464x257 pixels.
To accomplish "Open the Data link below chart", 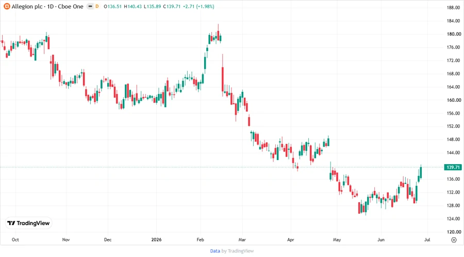I will click(215, 251).
